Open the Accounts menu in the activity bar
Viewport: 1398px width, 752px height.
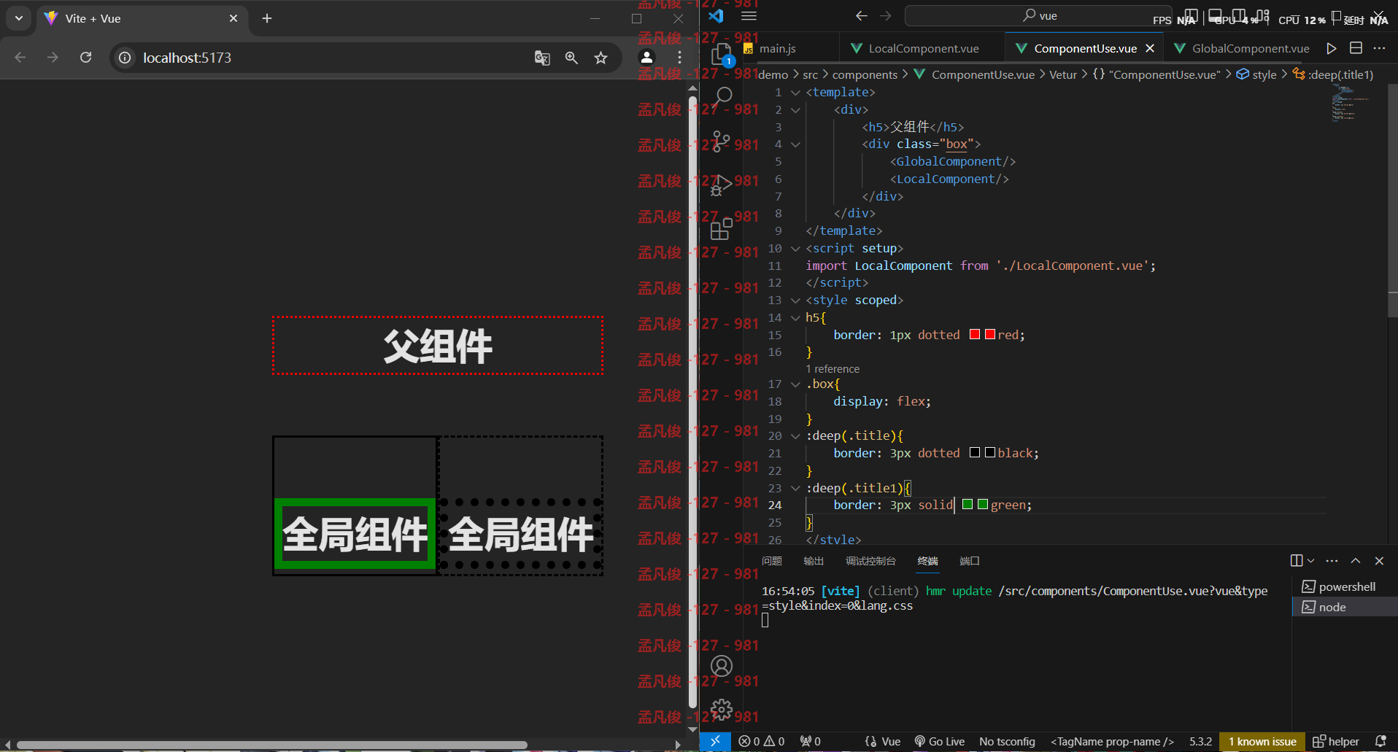point(722,666)
